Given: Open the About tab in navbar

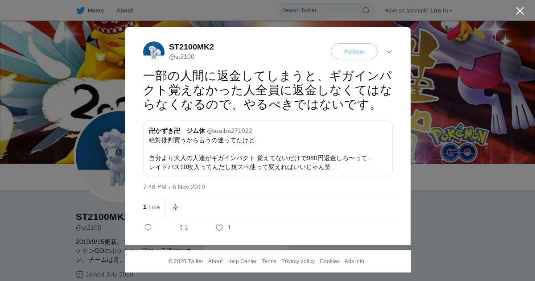Looking at the screenshot, I should click(x=124, y=10).
